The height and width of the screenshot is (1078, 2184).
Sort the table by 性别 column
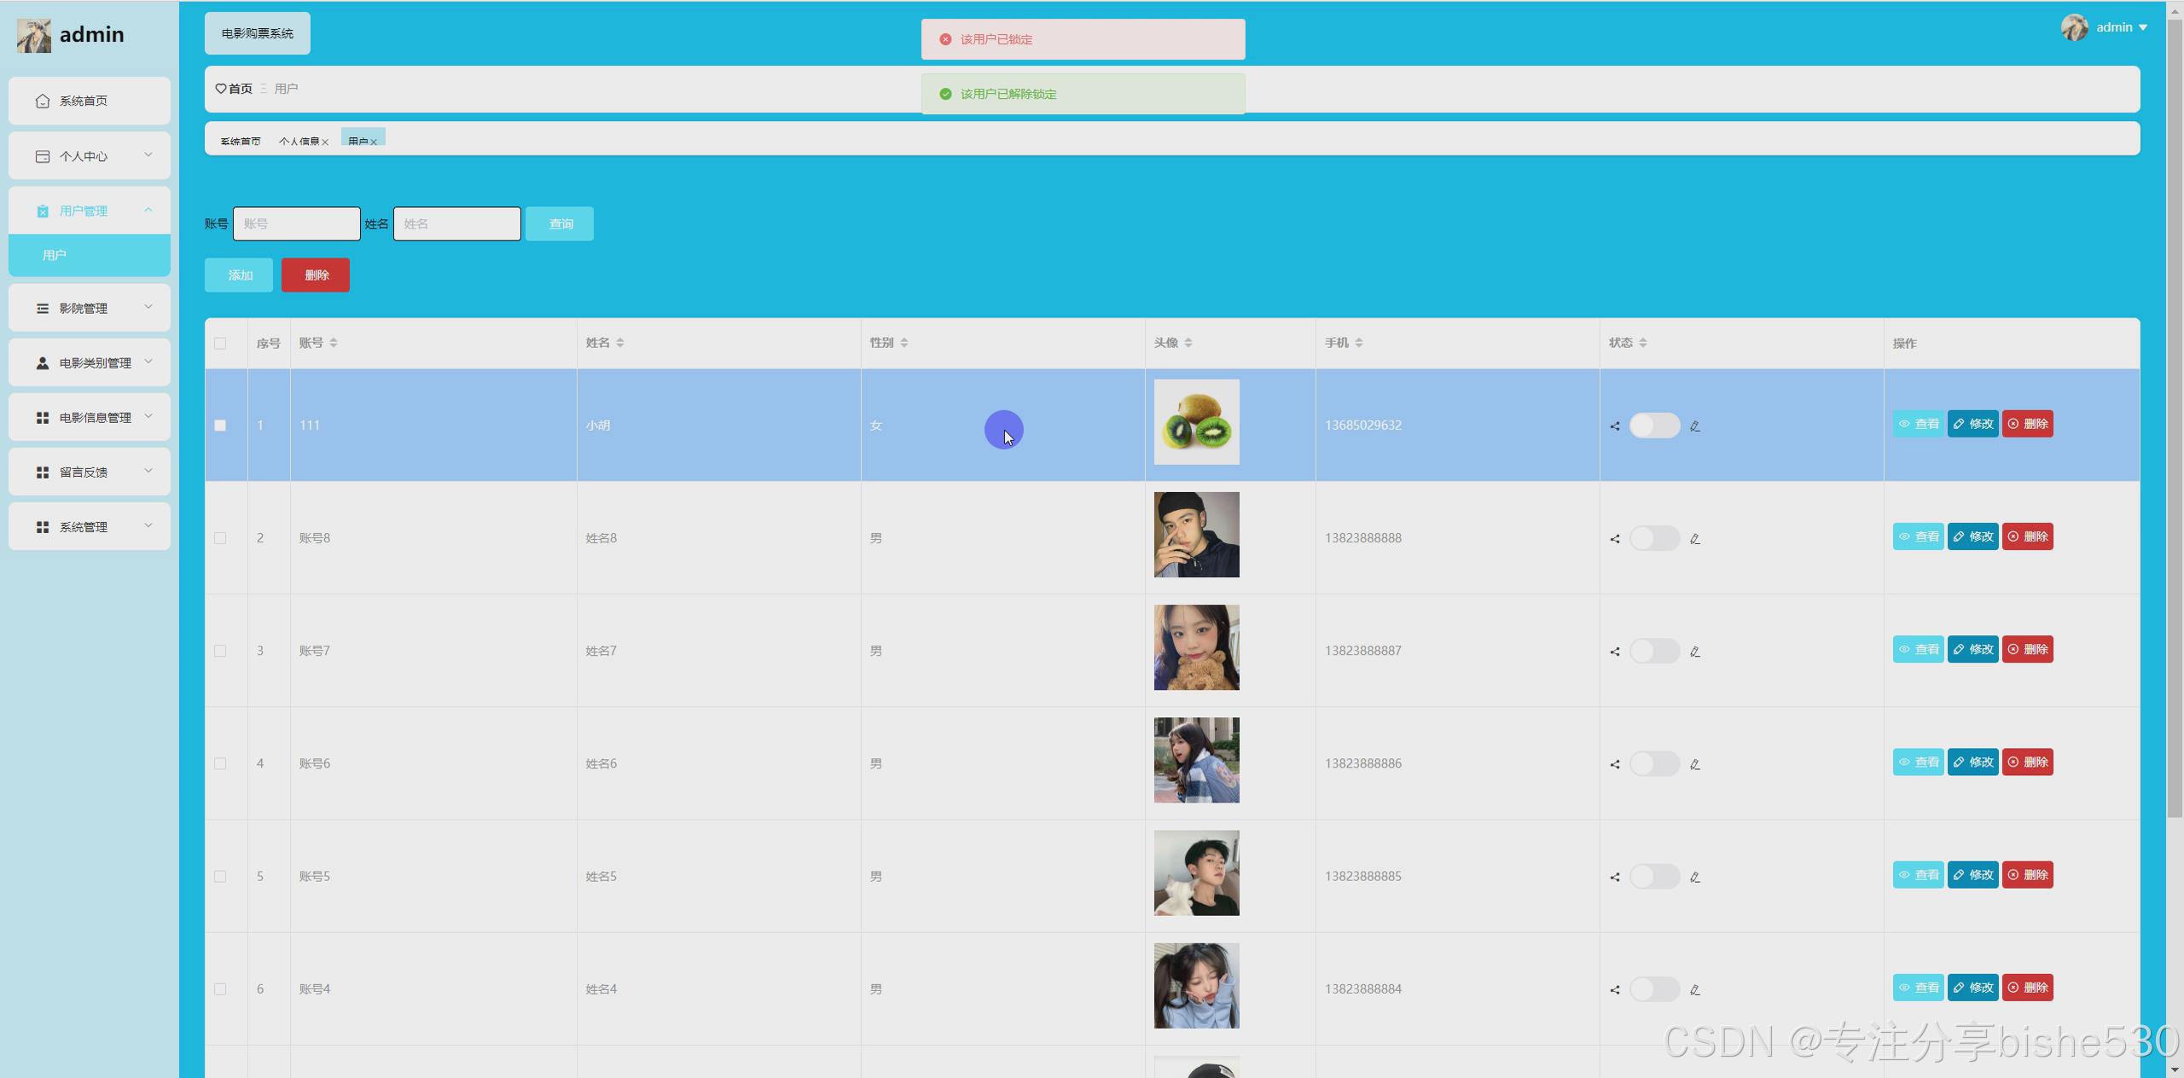(904, 343)
